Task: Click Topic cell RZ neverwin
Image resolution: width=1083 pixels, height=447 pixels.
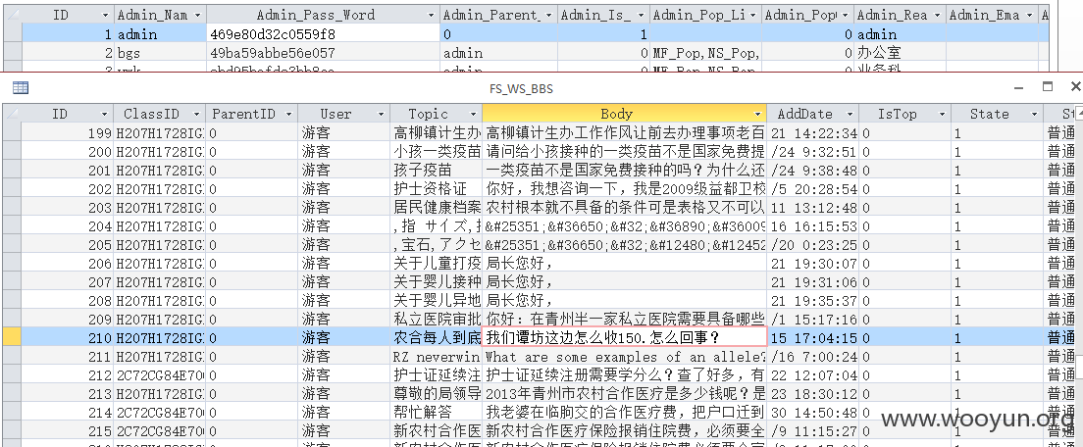Action: pos(436,358)
